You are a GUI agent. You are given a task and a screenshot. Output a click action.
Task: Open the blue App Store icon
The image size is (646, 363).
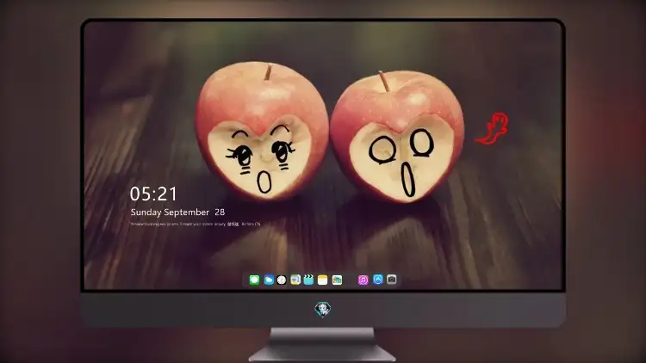point(378,280)
